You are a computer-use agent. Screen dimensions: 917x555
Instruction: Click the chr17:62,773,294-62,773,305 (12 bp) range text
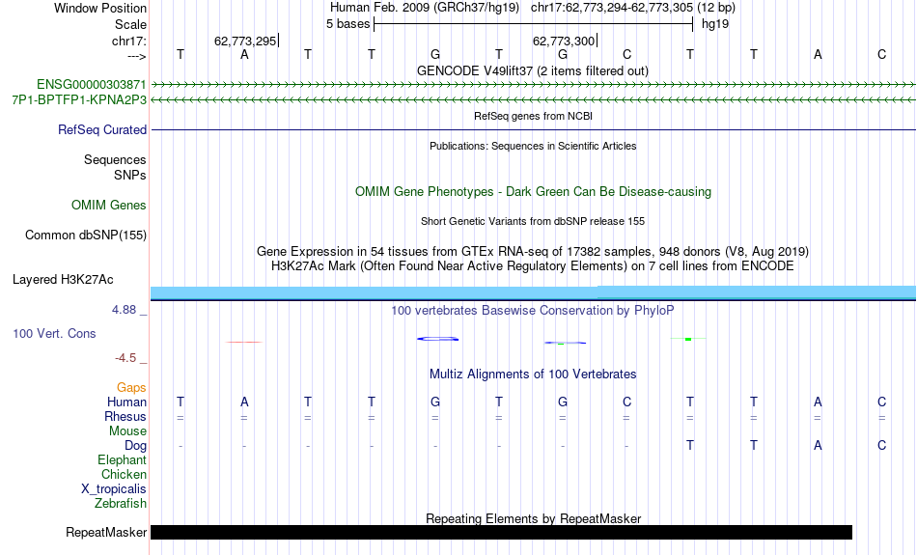[633, 8]
